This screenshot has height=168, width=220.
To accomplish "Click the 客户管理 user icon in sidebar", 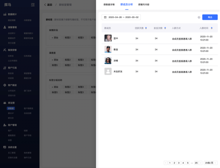I will [x=5, y=125].
